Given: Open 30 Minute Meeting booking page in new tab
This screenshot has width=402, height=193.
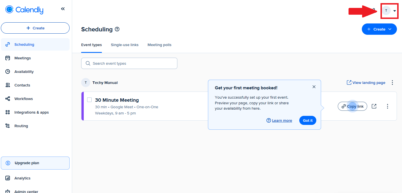Looking at the screenshot, I should 374,106.
